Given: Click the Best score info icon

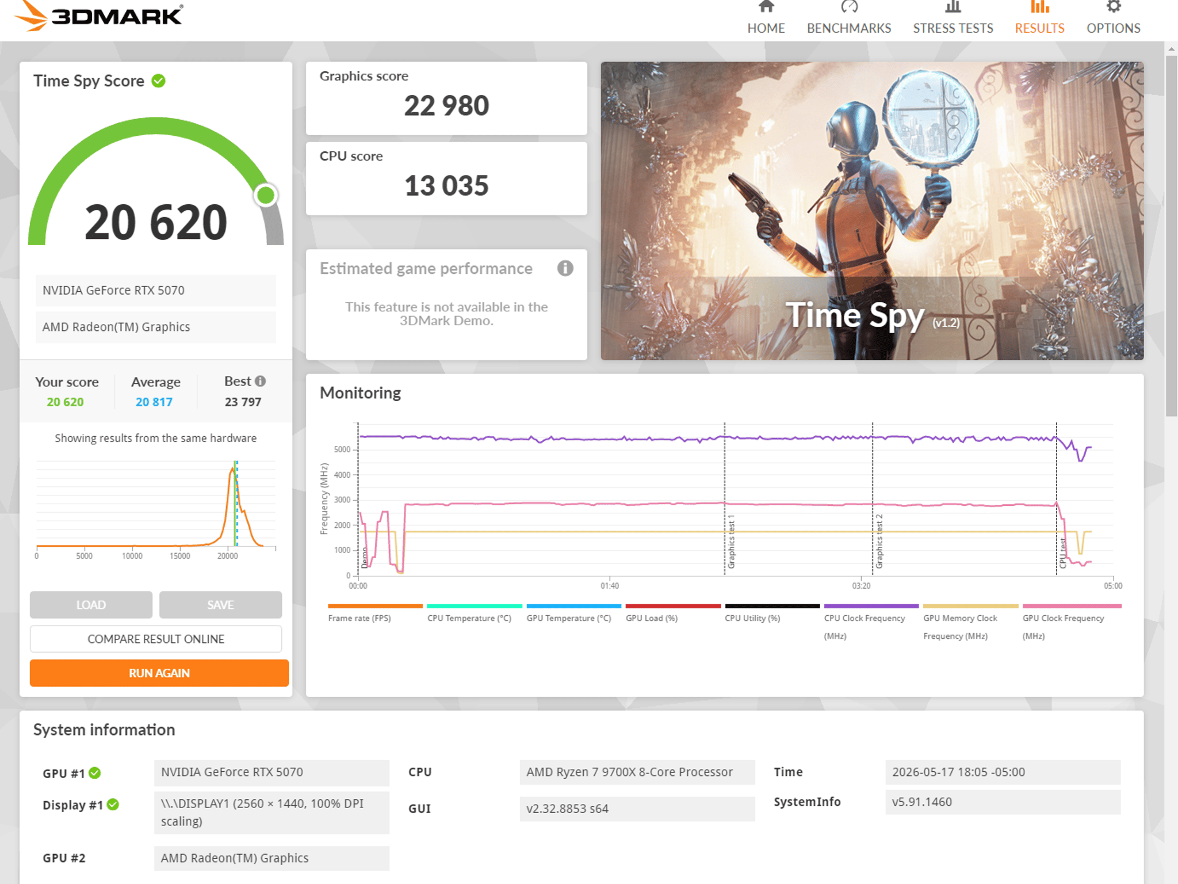Looking at the screenshot, I should click(x=261, y=381).
